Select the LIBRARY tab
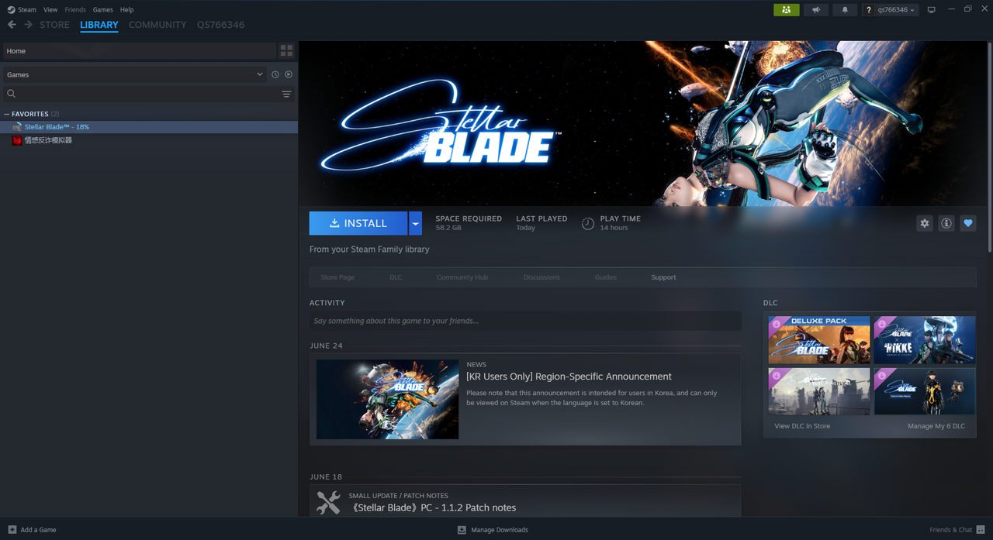Image resolution: width=993 pixels, height=540 pixels. click(x=99, y=25)
